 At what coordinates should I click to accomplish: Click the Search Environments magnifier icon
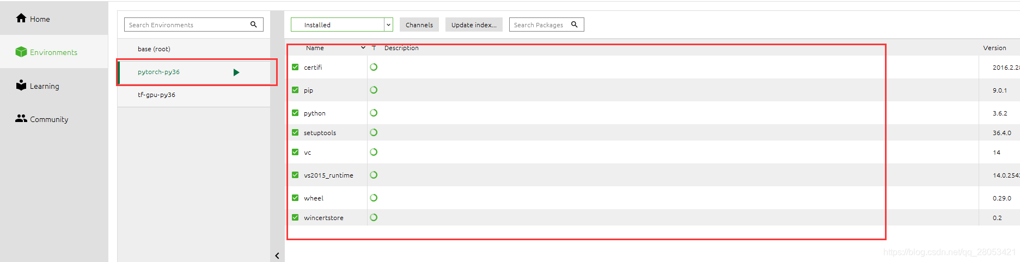253,24
